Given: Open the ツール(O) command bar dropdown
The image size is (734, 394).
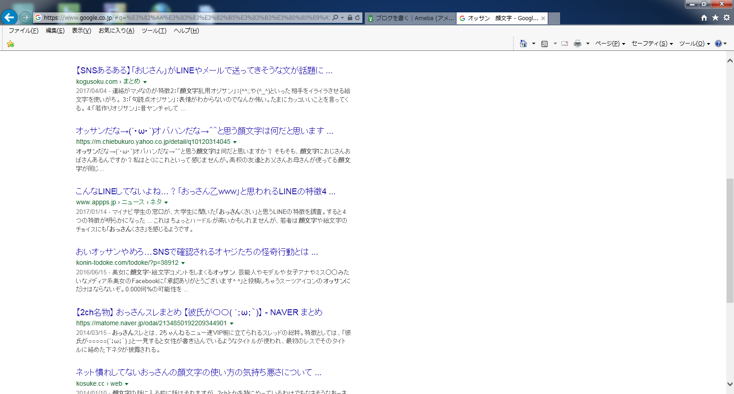Looking at the screenshot, I should pyautogui.click(x=695, y=44).
